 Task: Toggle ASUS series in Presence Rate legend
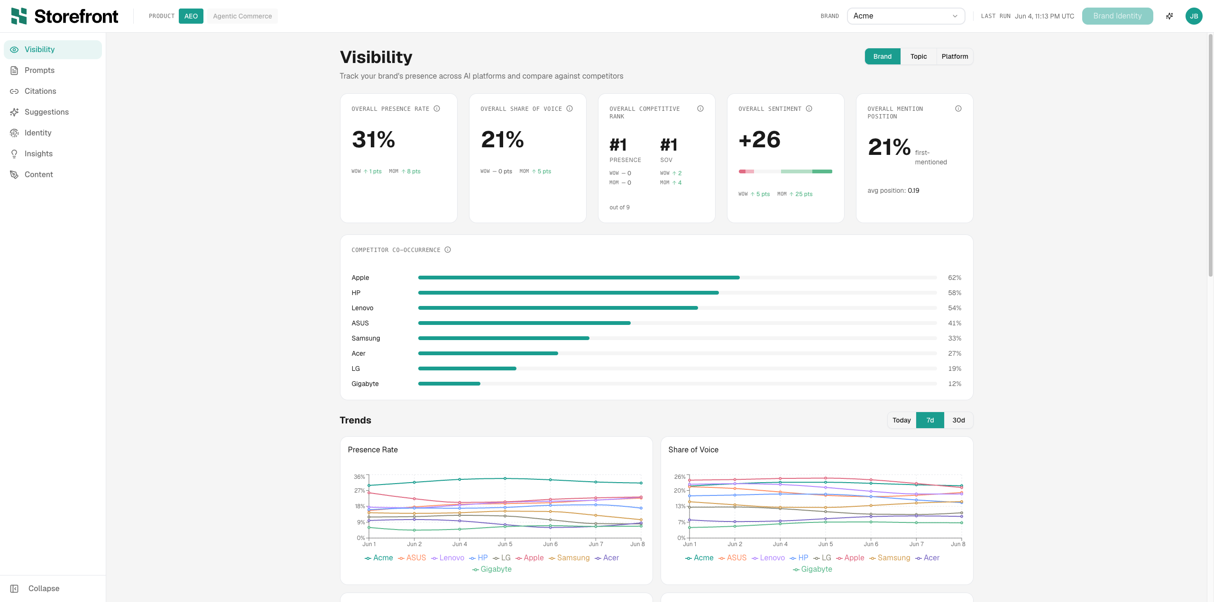pyautogui.click(x=412, y=558)
